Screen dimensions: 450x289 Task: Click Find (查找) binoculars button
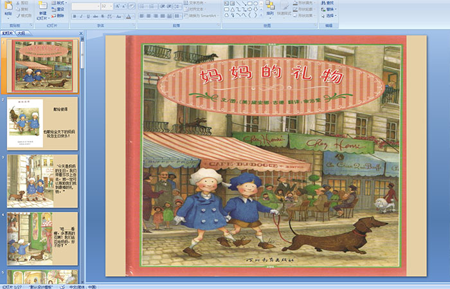[327, 3]
